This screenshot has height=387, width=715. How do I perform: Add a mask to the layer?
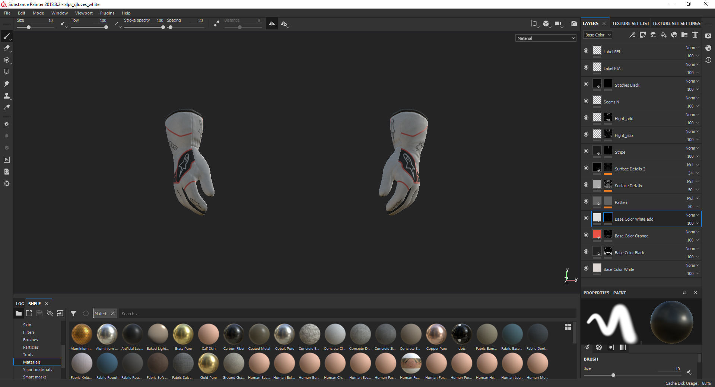coord(643,35)
